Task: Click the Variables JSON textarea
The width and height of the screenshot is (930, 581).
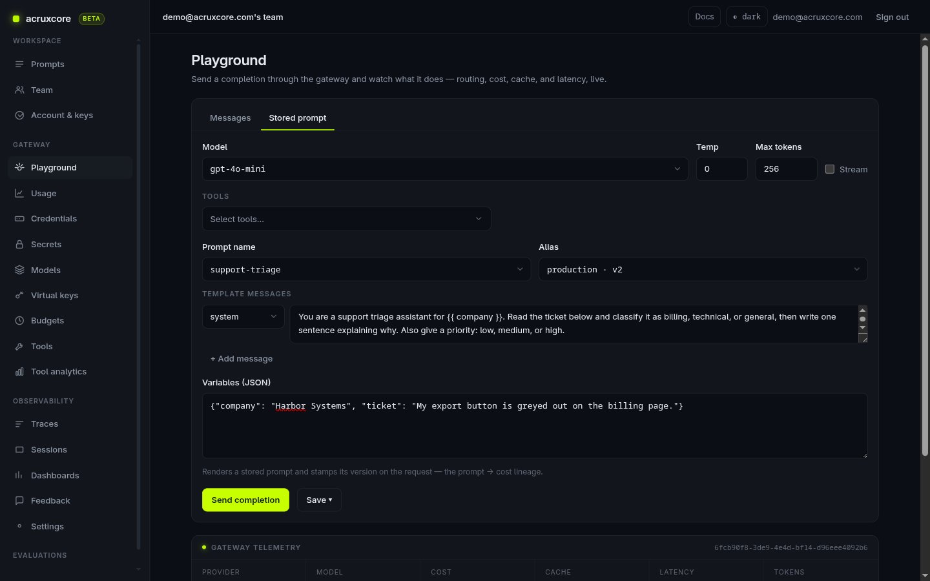Action: pyautogui.click(x=535, y=426)
